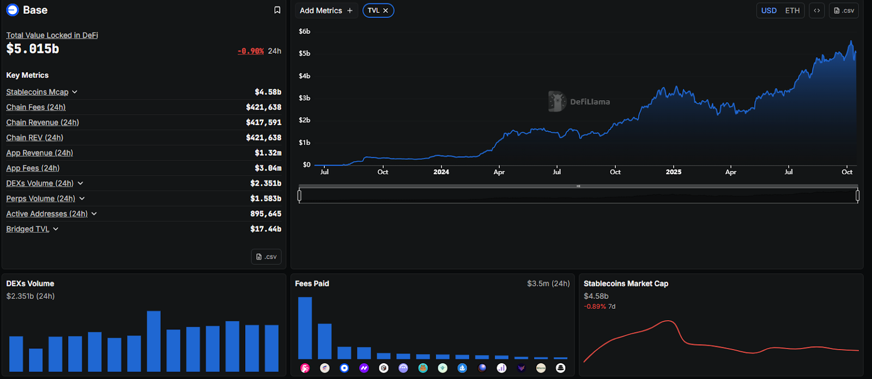Click the OpenSea sailboat icon in Fees Paid
The width and height of the screenshot is (872, 379).
pyautogui.click(x=462, y=368)
